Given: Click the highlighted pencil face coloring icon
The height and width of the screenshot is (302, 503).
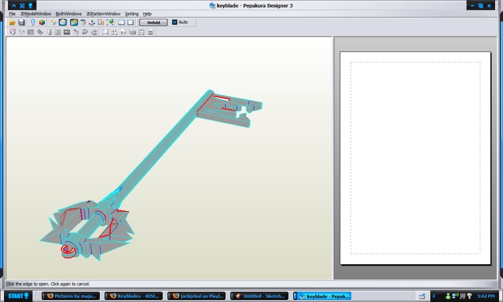Looking at the screenshot, I should click(74, 23).
